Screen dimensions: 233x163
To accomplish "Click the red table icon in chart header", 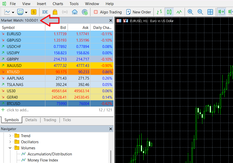I will click(119, 21).
